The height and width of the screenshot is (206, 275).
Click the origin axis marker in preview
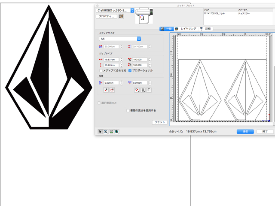coord(266,118)
